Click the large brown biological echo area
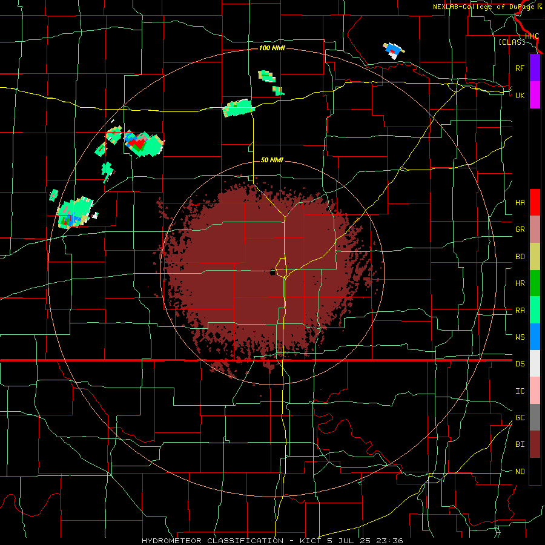545x545 pixels. point(265,274)
